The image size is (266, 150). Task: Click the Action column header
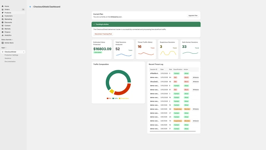[186, 69]
